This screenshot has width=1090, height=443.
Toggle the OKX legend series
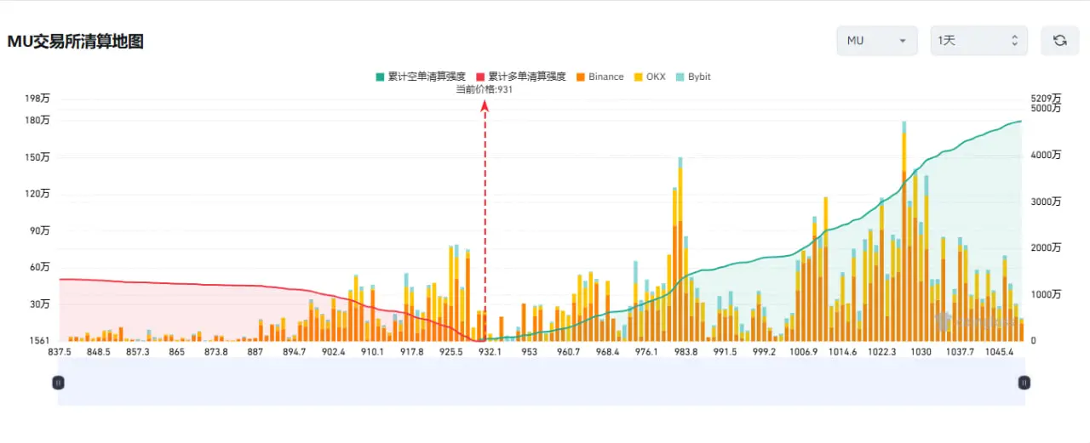[649, 77]
